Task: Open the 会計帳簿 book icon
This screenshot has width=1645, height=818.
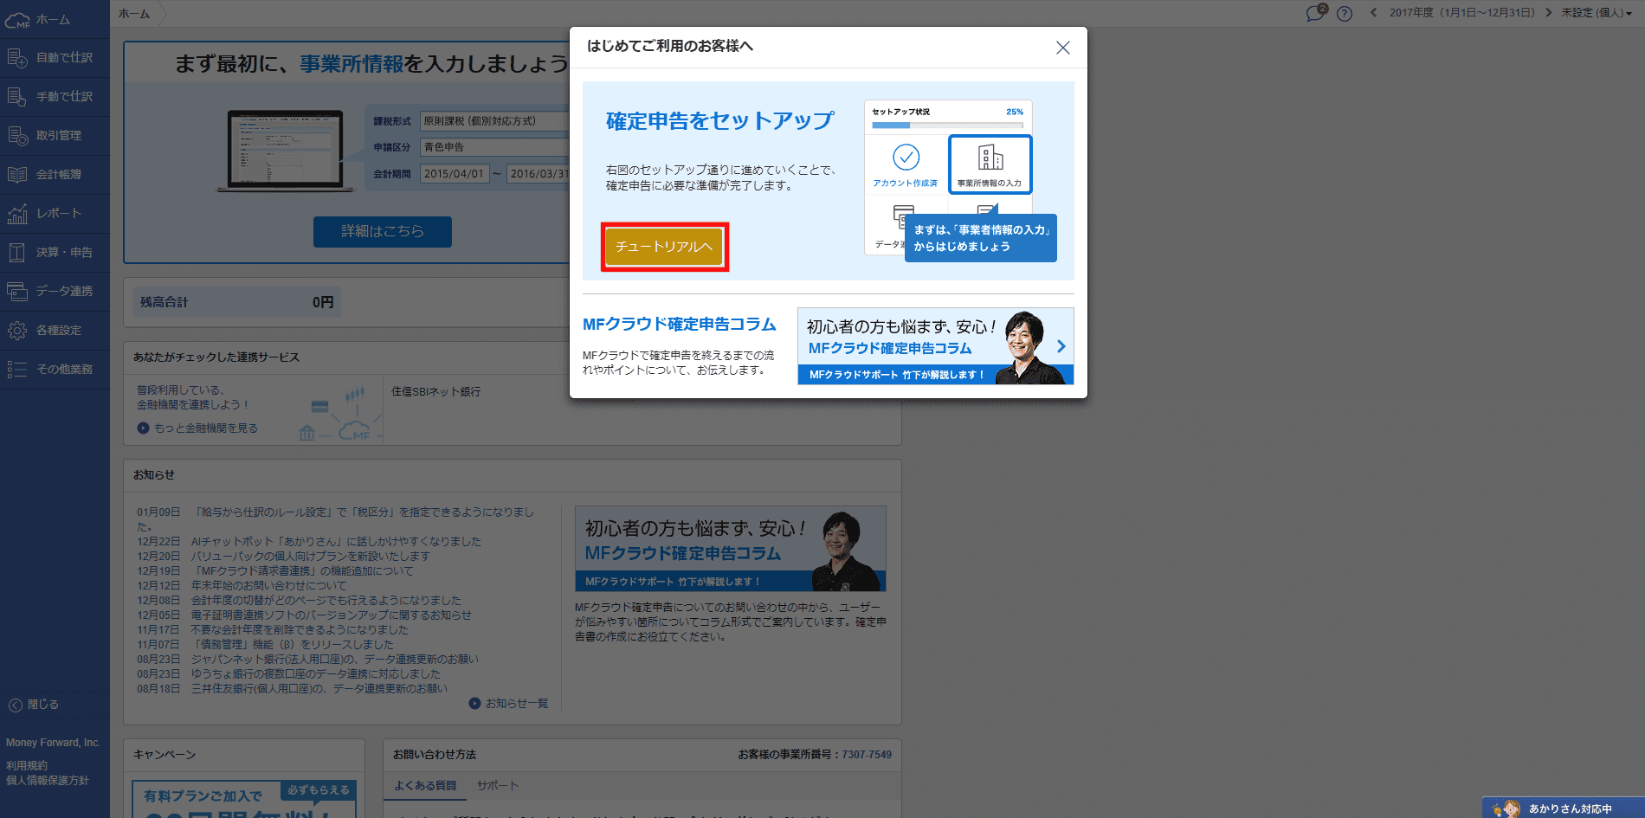Action: click(17, 175)
